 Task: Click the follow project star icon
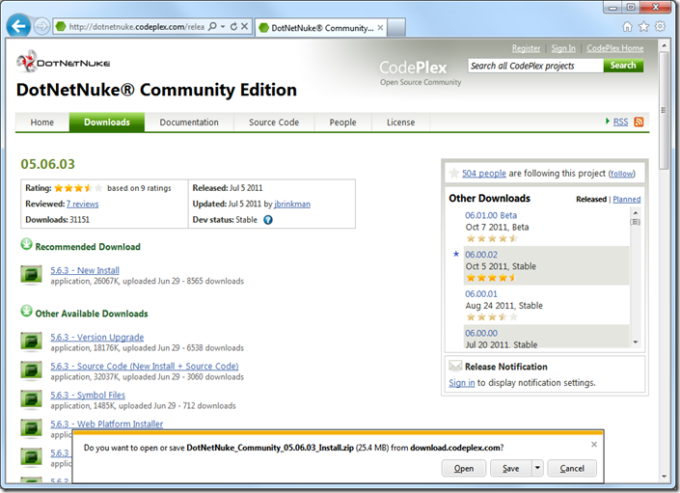pos(454,173)
